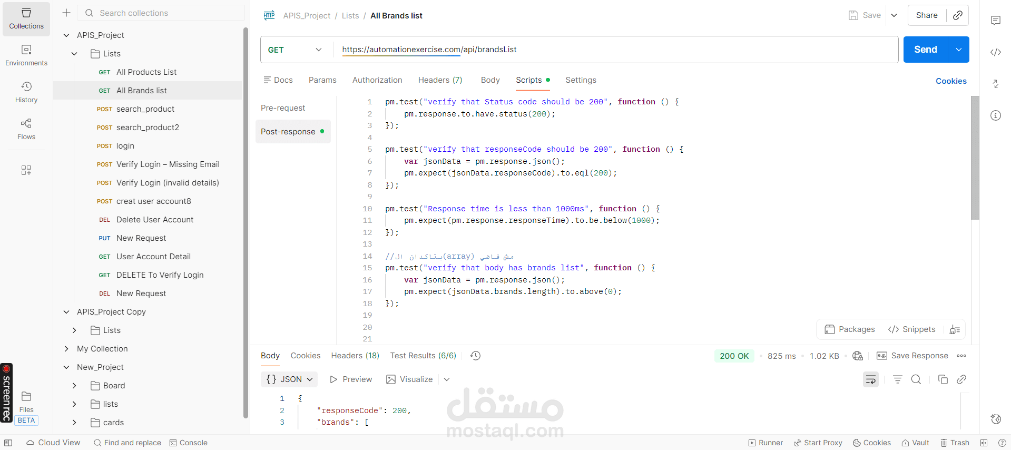Open the comments icon in right sidebar
This screenshot has height=450, width=1011.
tap(996, 21)
